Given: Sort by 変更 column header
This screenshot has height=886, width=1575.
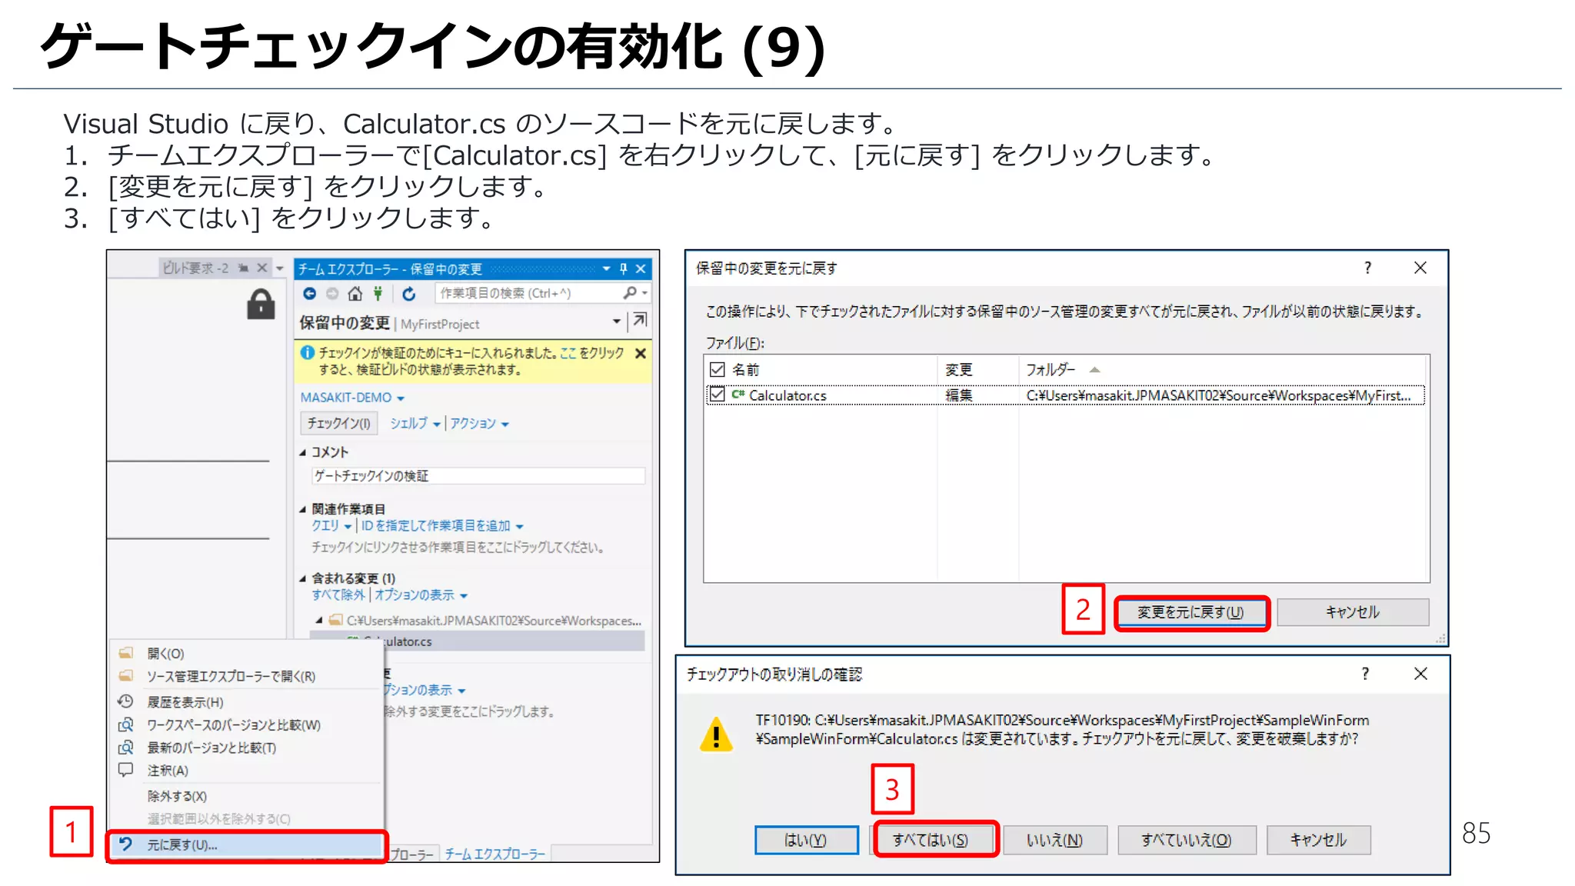Looking at the screenshot, I should 977,369.
